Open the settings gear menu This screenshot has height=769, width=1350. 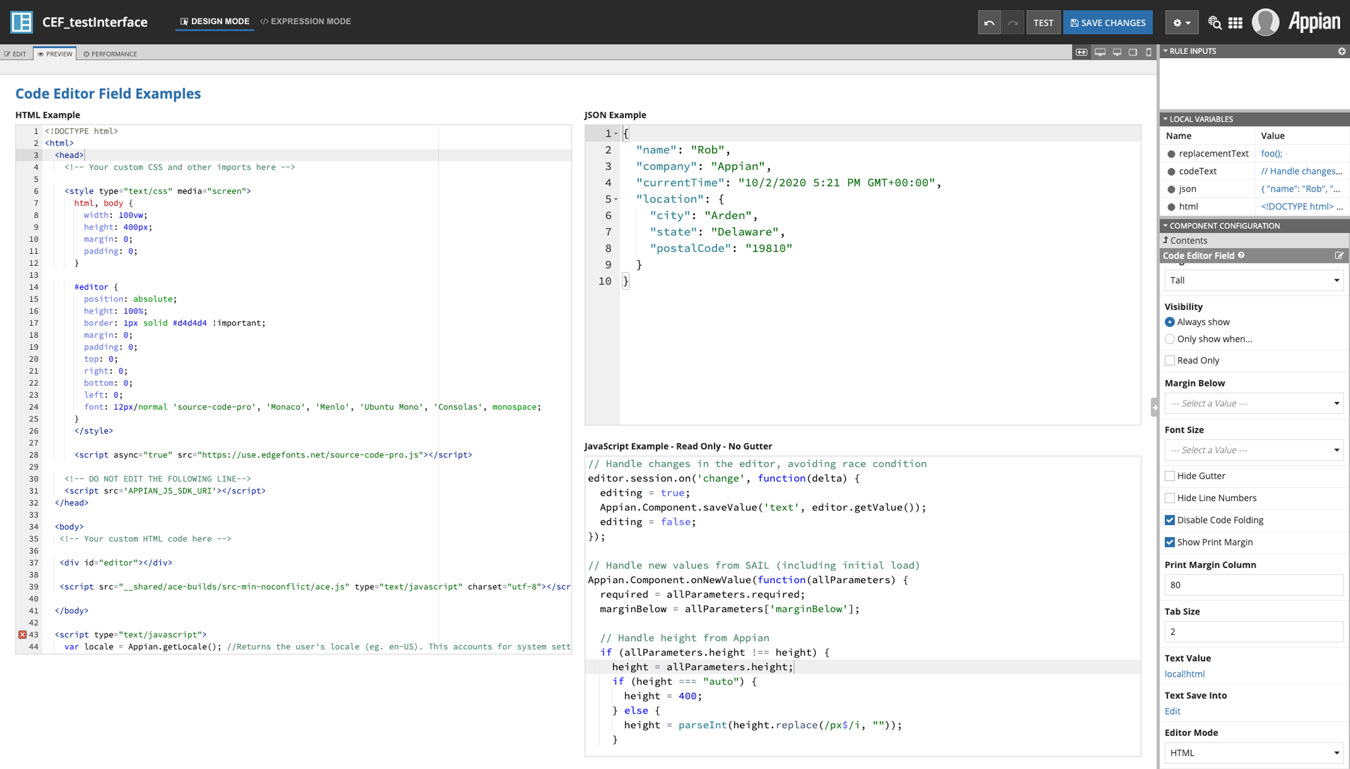[1182, 23]
